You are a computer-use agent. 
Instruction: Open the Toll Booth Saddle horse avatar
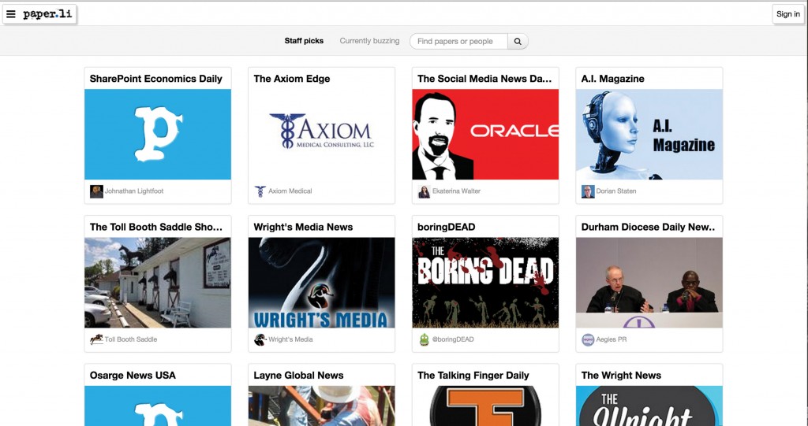pos(96,339)
